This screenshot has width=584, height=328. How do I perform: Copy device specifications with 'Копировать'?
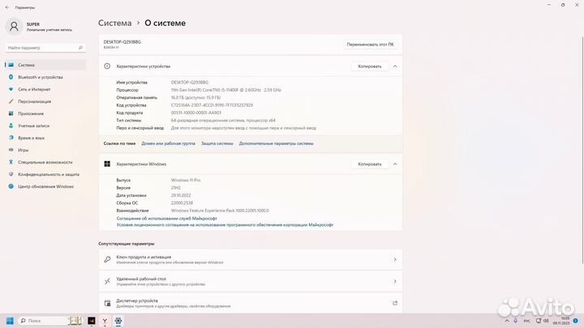(370, 66)
